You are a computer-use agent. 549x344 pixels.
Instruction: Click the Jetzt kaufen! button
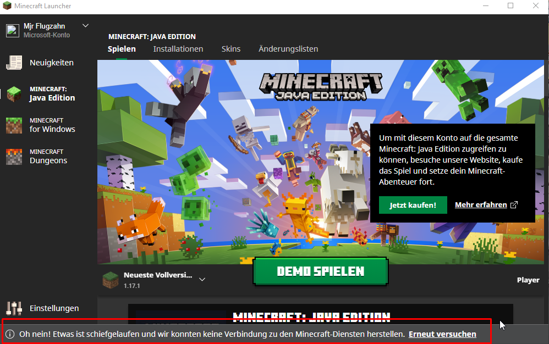coord(413,205)
